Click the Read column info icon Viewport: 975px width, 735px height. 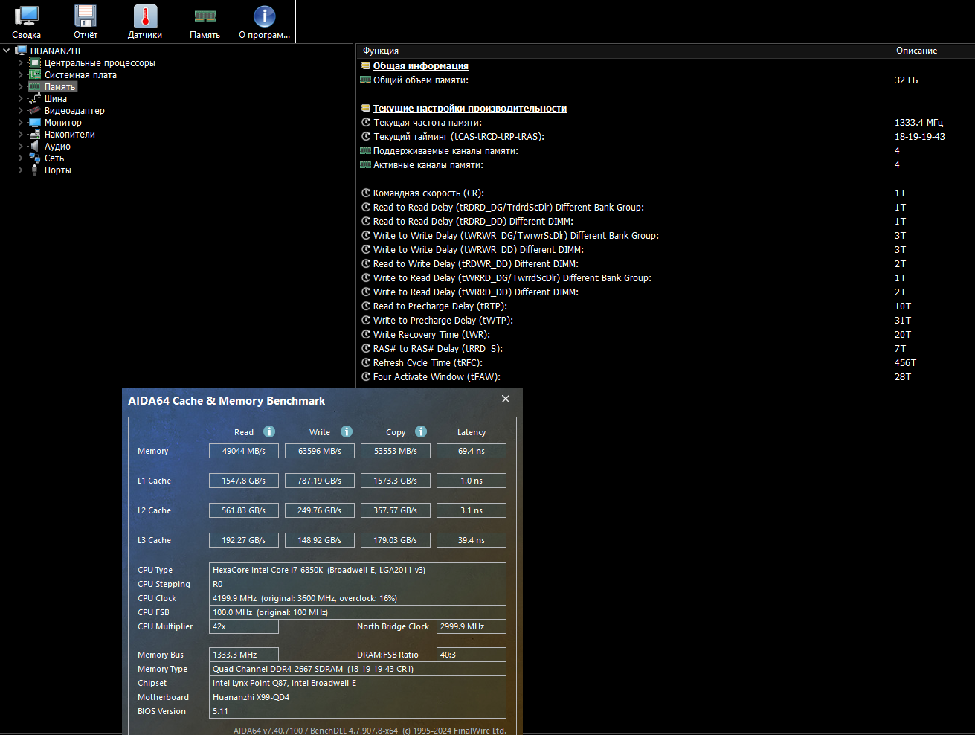tap(269, 431)
